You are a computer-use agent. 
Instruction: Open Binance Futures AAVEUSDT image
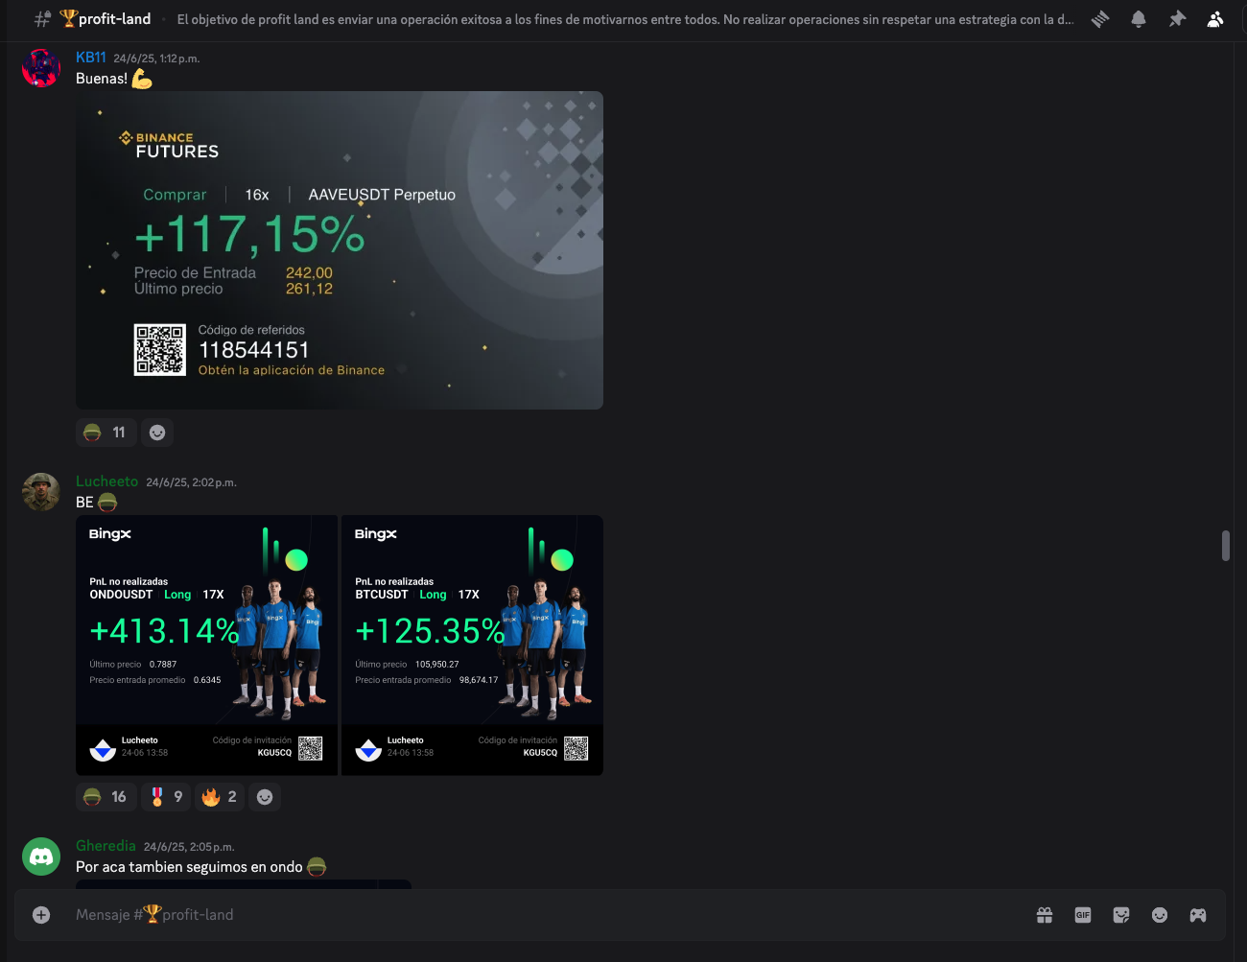340,250
